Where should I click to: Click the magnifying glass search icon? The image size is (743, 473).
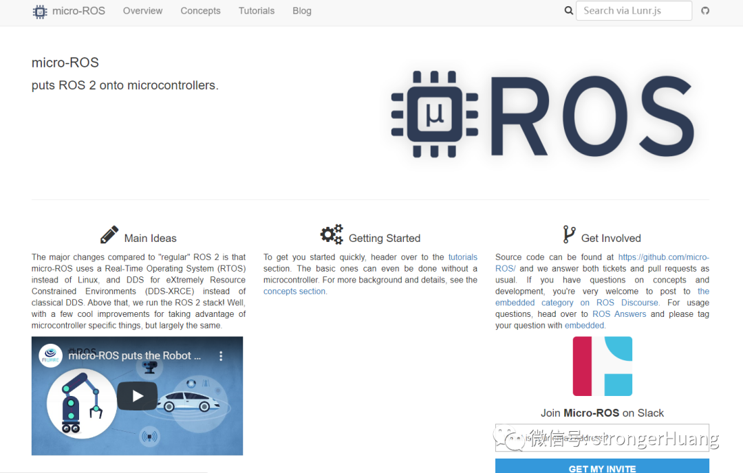[x=568, y=10]
